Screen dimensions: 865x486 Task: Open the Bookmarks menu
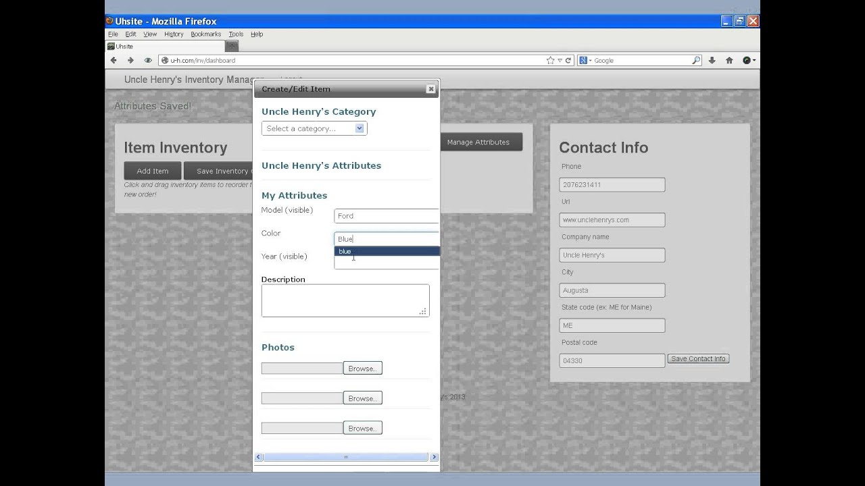point(205,34)
